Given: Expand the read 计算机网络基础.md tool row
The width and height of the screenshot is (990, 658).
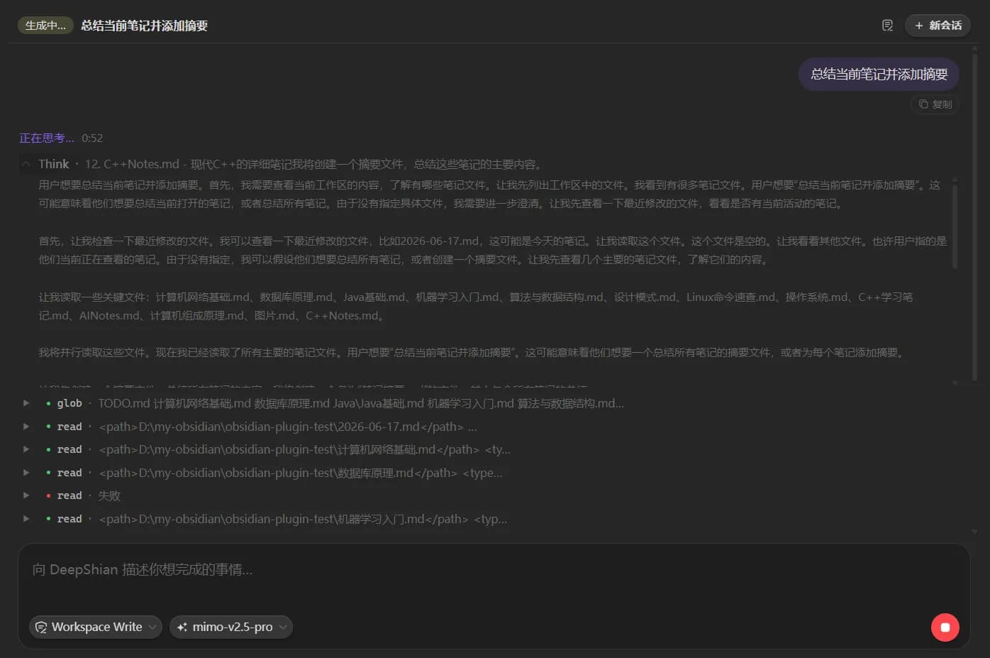Looking at the screenshot, I should [x=26, y=449].
